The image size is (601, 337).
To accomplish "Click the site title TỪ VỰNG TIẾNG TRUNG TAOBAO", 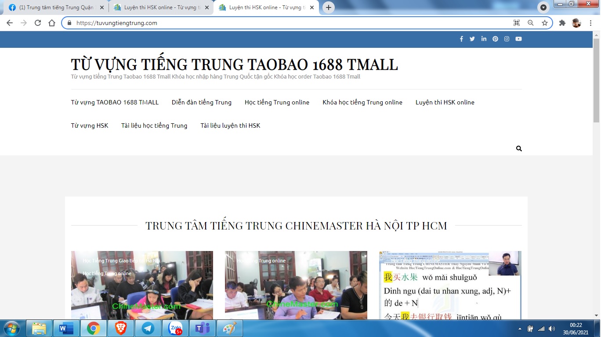I will (234, 65).
